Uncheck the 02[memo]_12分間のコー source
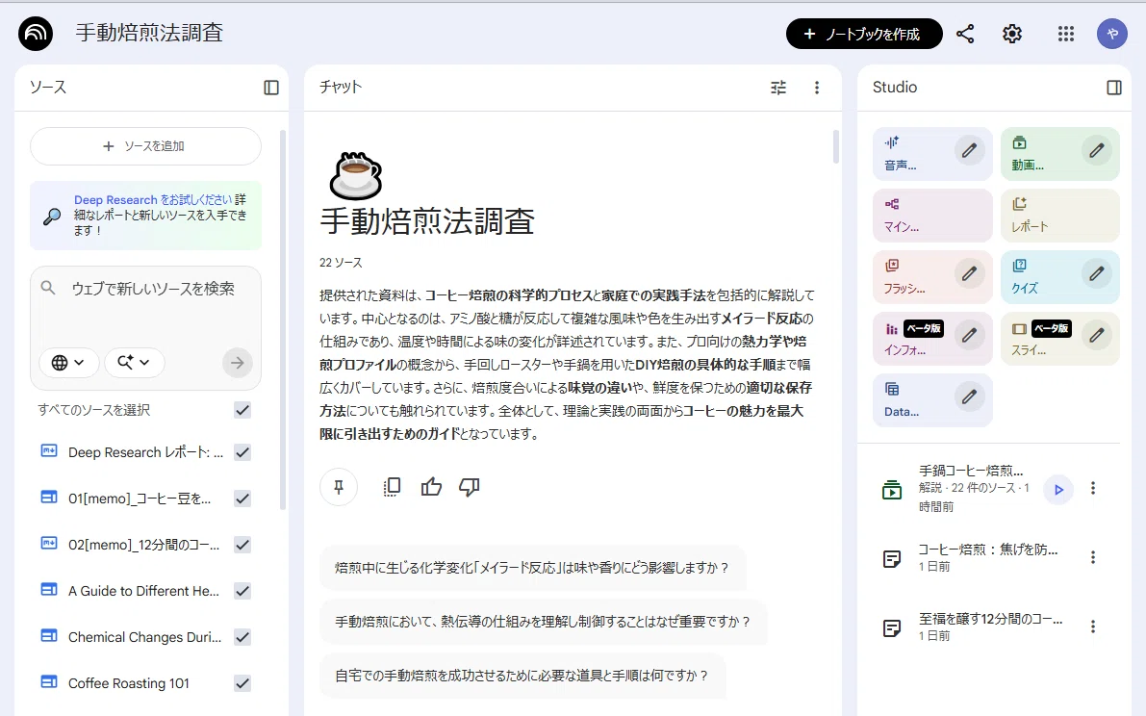1146x716 pixels. tap(242, 545)
